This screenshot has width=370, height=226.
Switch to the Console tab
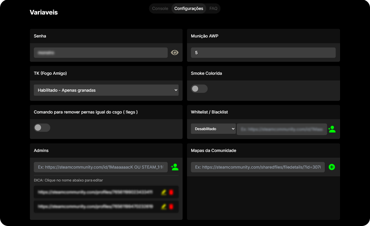click(x=160, y=9)
